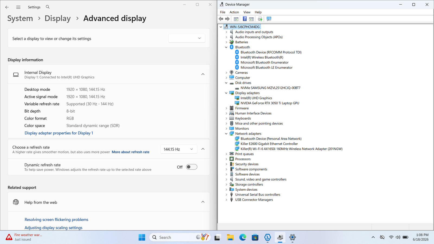Open File Explorer from the taskbar
This screenshot has height=244, width=434.
(x=230, y=237)
